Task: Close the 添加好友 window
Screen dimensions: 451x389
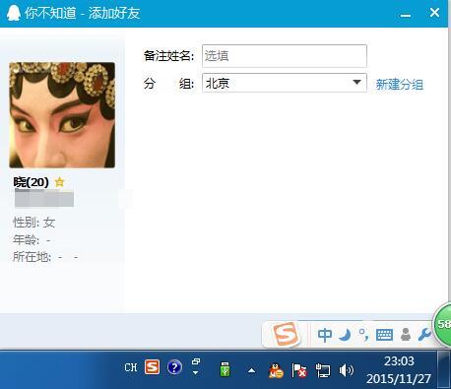Action: click(x=434, y=13)
